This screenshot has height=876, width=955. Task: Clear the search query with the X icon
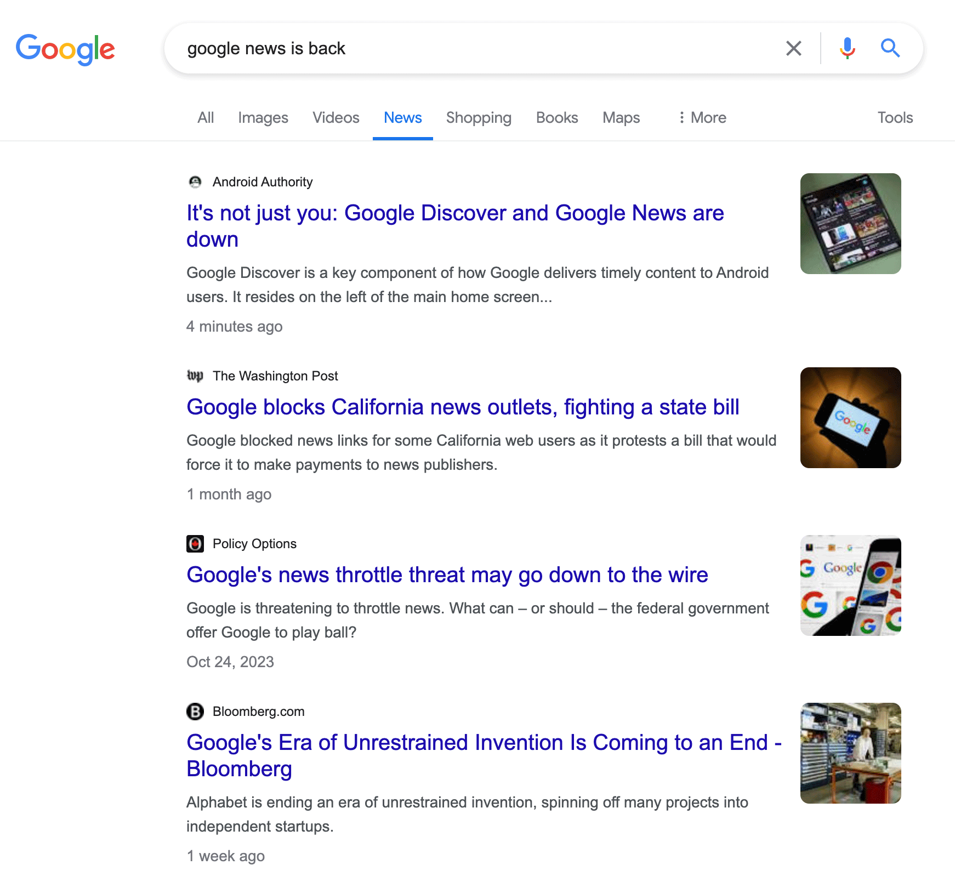point(793,48)
